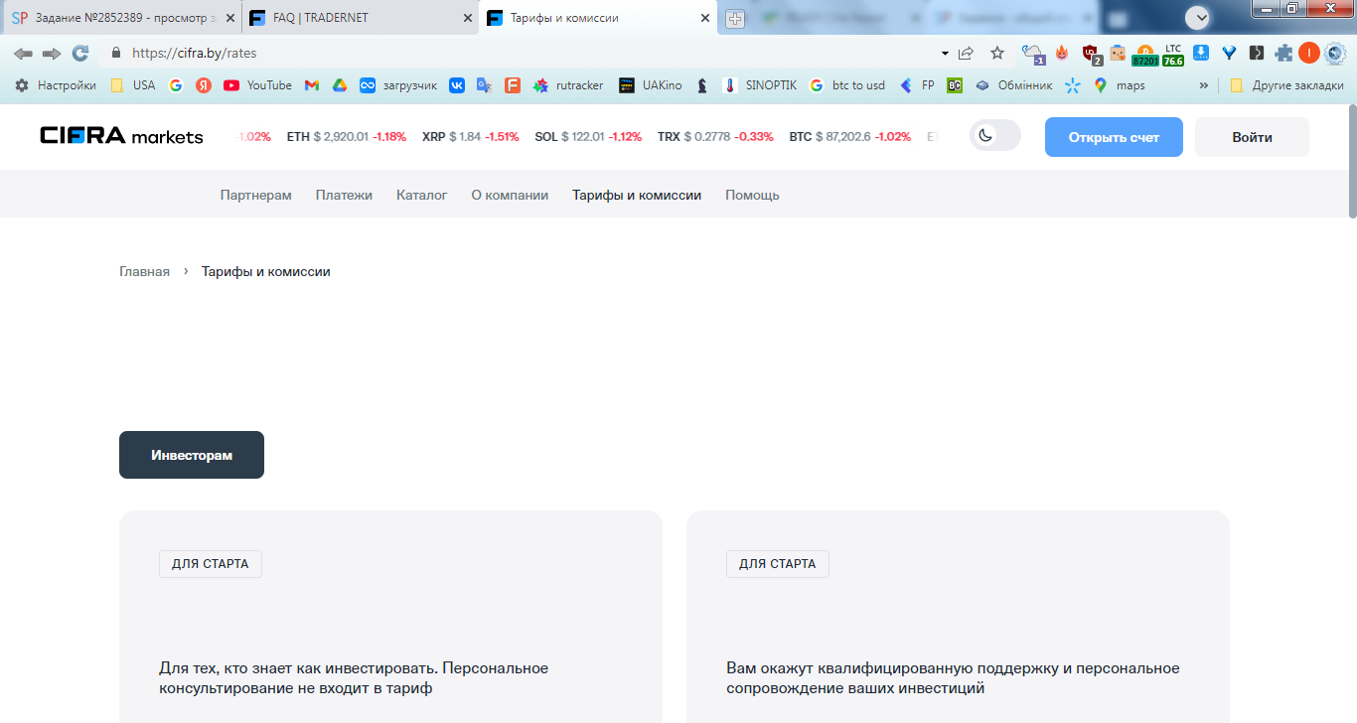Toggle the dark mode switch
This screenshot has height=723, width=1357.
point(995,136)
